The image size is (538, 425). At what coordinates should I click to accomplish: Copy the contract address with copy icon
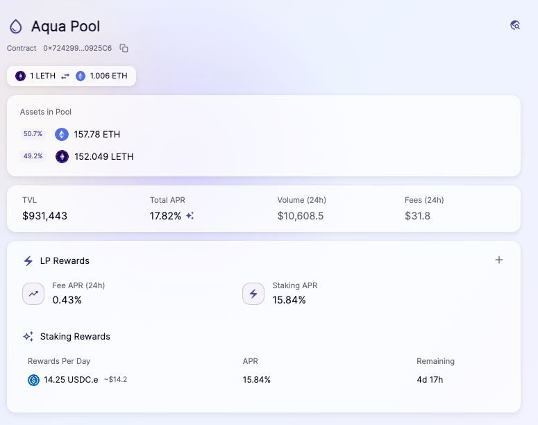[x=124, y=48]
